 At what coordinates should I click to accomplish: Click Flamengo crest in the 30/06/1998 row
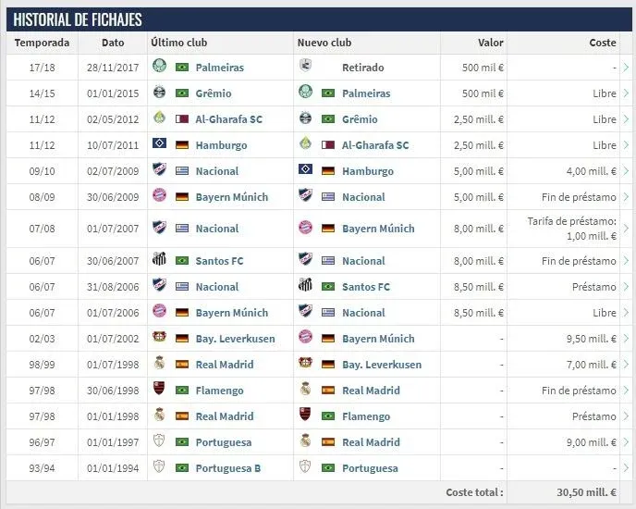[159, 391]
